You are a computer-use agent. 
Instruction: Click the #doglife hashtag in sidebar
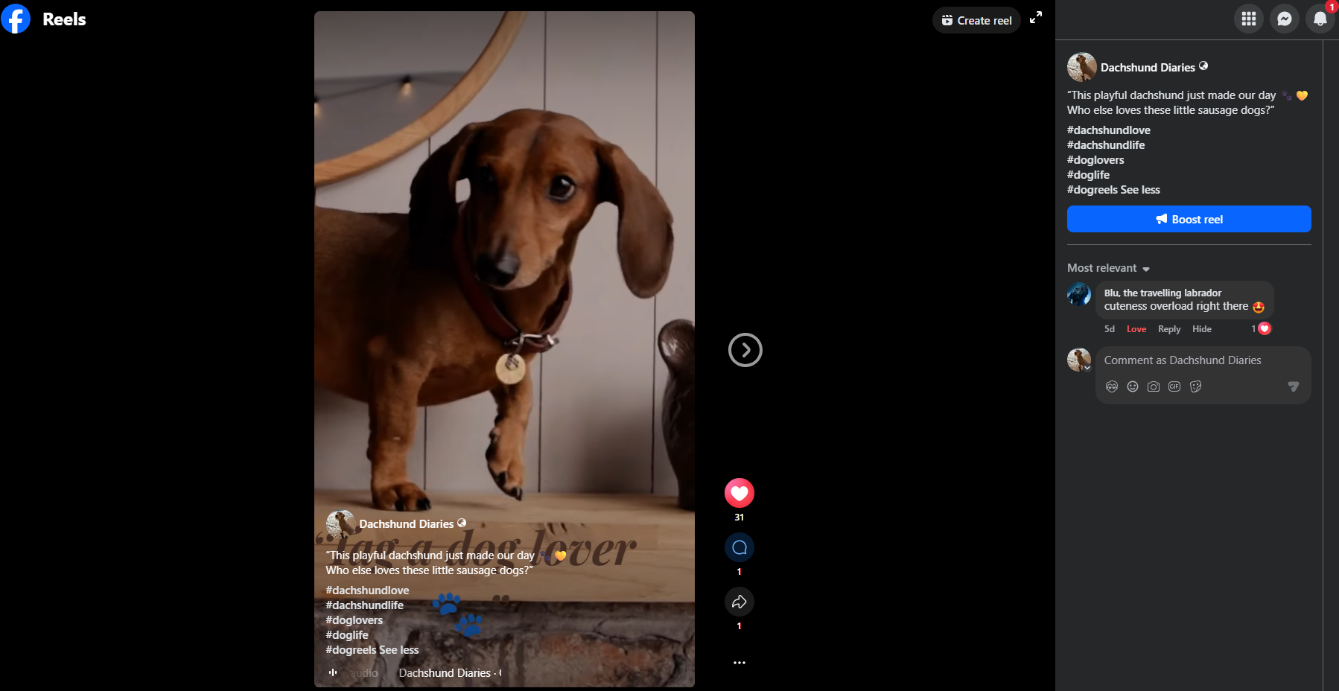click(x=1088, y=175)
